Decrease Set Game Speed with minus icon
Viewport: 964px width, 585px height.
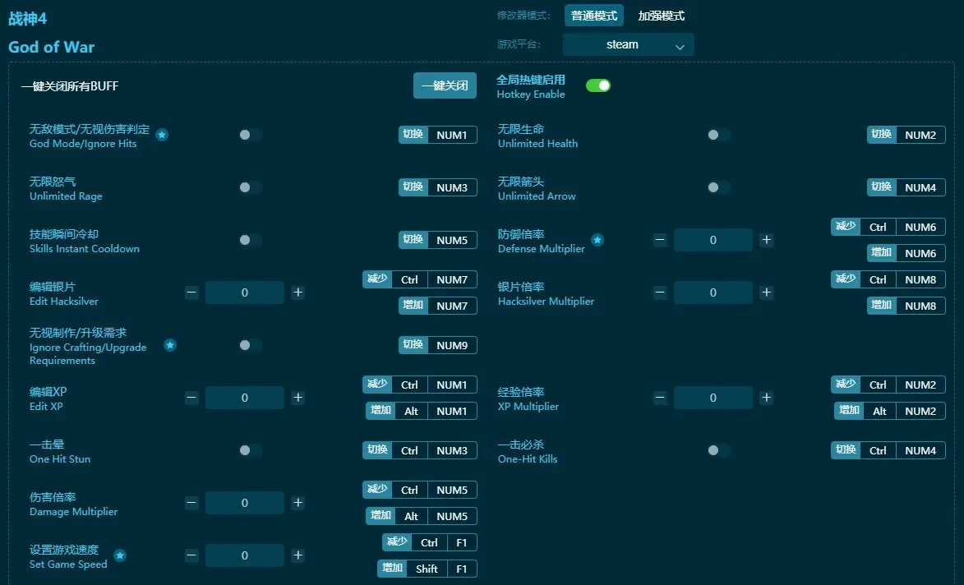191,555
